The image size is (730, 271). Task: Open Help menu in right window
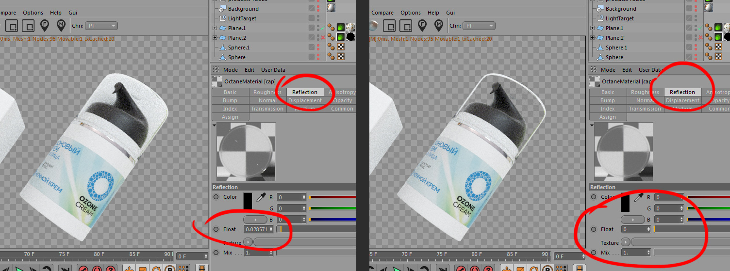[433, 13]
